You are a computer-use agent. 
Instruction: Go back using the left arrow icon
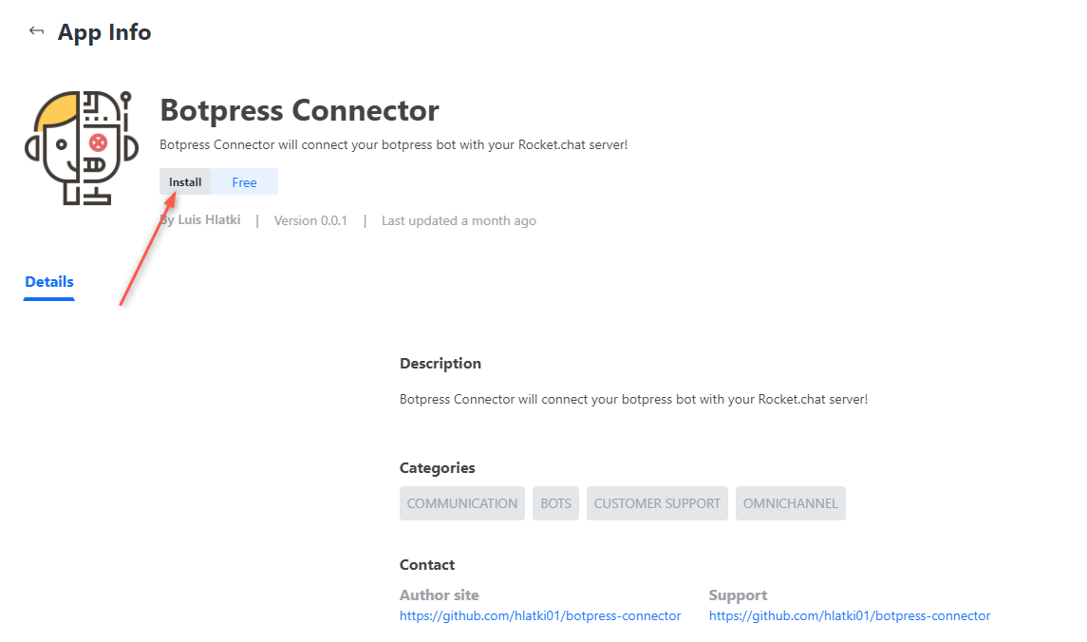tap(36, 31)
